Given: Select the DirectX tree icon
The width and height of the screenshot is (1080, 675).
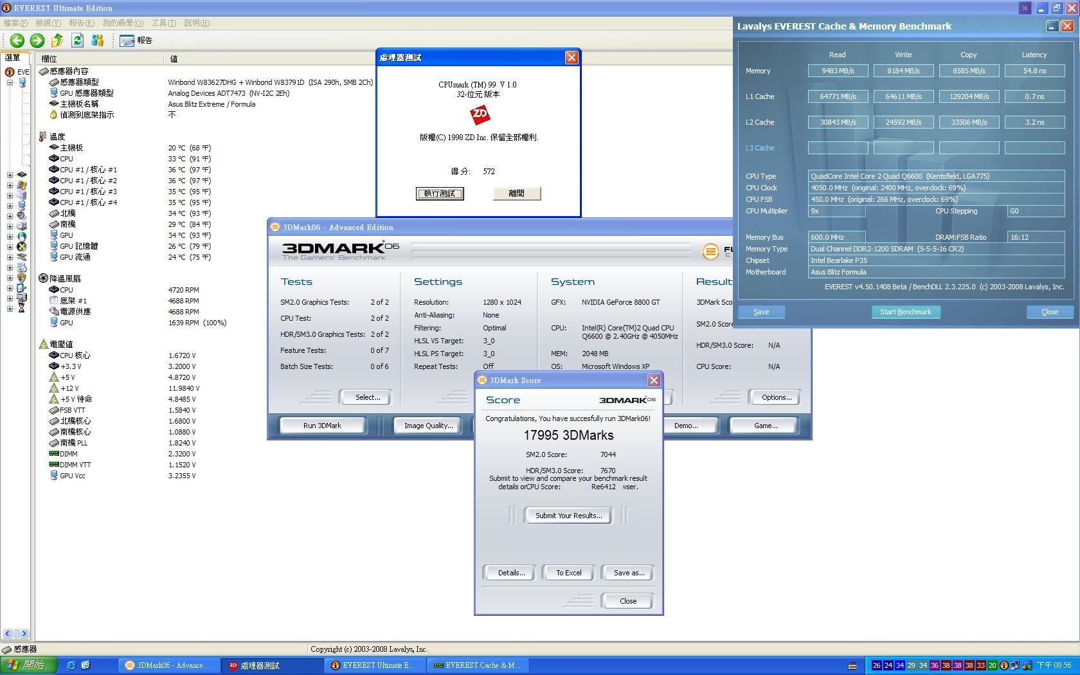Looking at the screenshot, I should (22, 247).
